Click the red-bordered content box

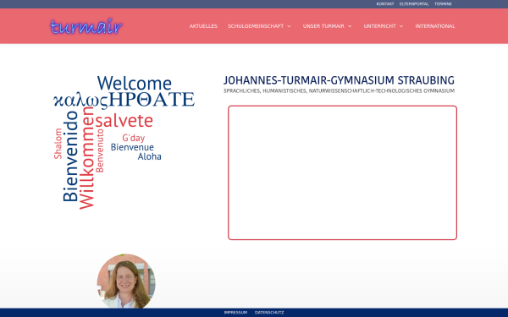pos(342,172)
